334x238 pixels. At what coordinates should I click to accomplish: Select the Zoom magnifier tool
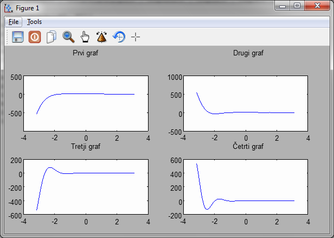pos(68,37)
